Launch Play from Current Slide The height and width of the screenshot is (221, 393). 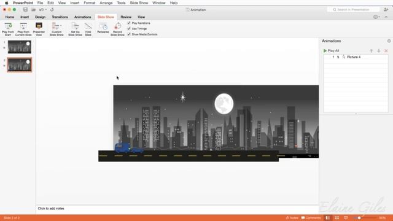coord(23,29)
